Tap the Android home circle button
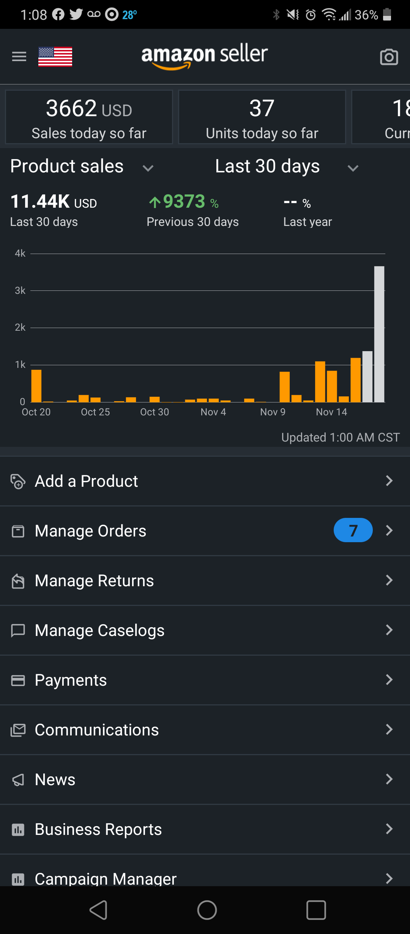 click(207, 910)
